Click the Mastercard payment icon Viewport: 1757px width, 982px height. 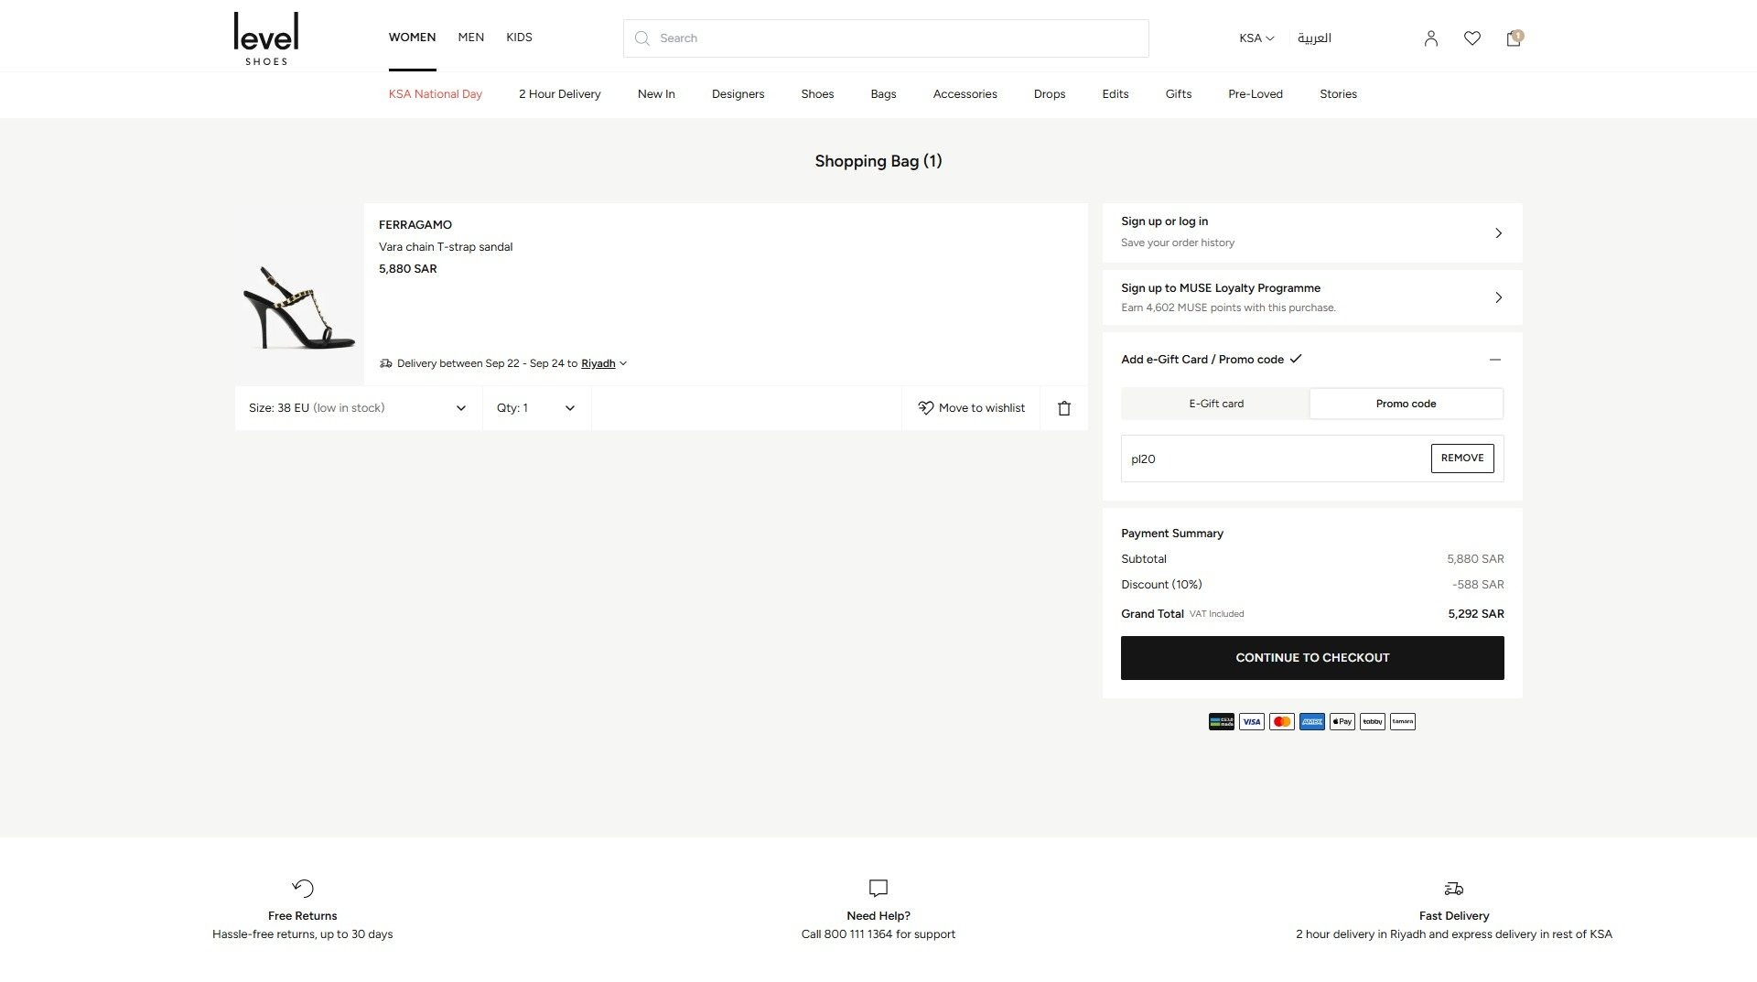[x=1282, y=722]
